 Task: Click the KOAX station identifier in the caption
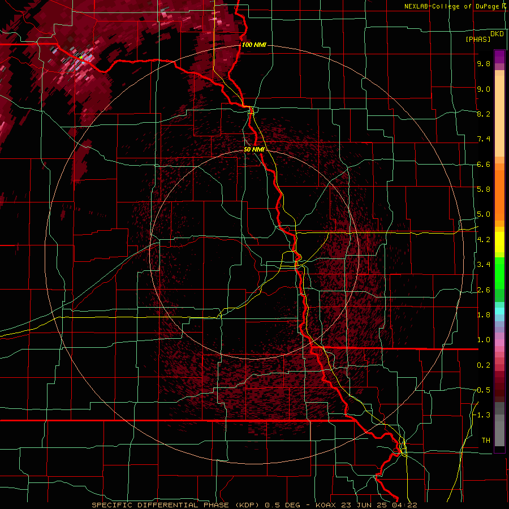coord(326,505)
